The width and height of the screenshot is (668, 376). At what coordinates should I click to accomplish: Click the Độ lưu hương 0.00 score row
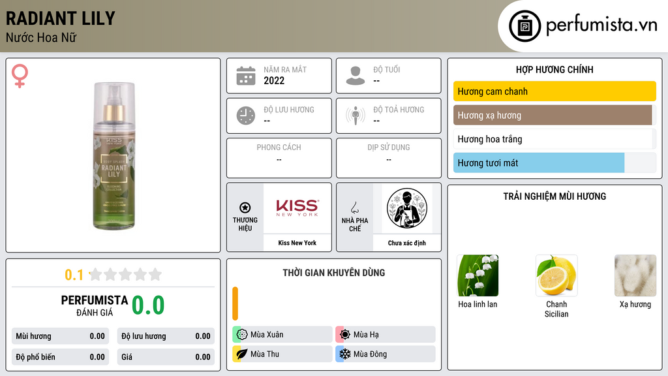click(x=166, y=336)
